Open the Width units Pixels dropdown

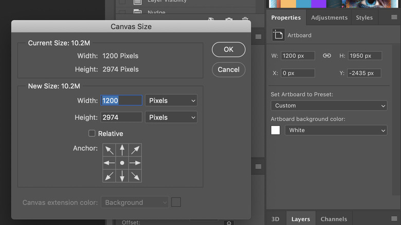point(171,101)
